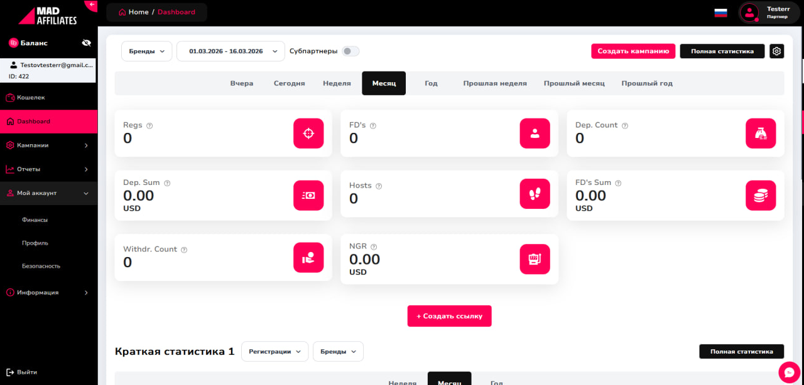Image resolution: width=804 pixels, height=385 pixels.
Task: Open the live chat bubble
Action: pyautogui.click(x=789, y=372)
